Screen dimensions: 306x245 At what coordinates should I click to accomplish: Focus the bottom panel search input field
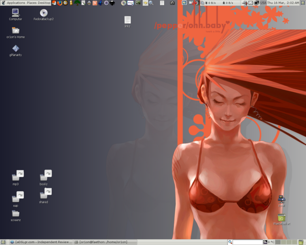(x=248, y=242)
